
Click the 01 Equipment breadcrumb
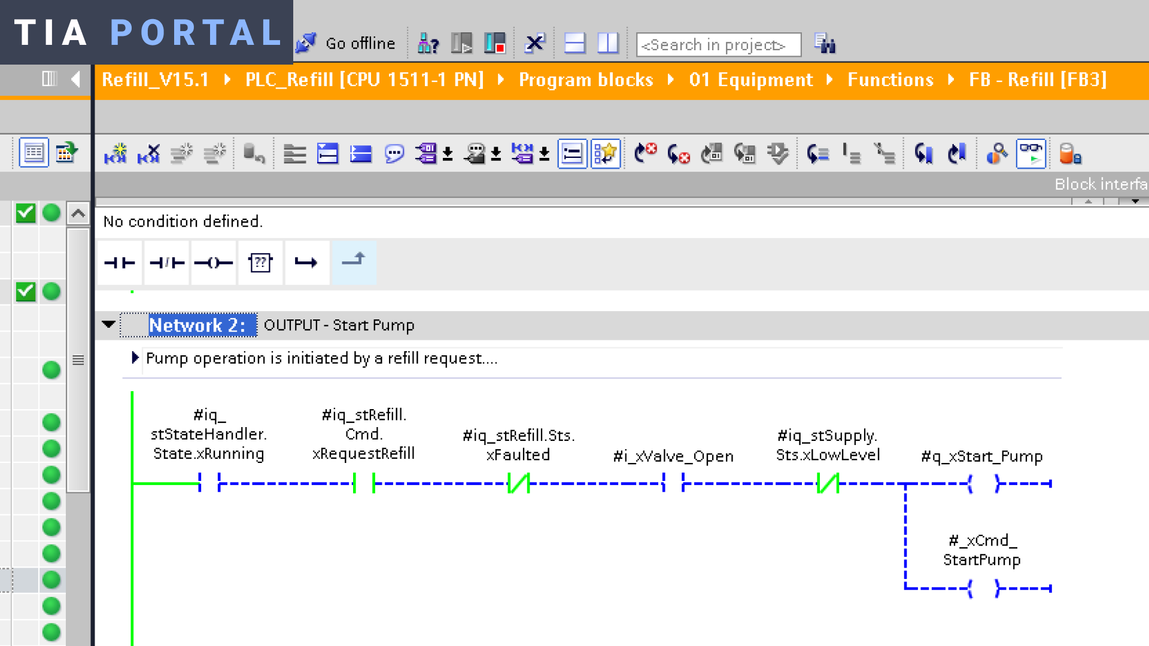point(750,80)
